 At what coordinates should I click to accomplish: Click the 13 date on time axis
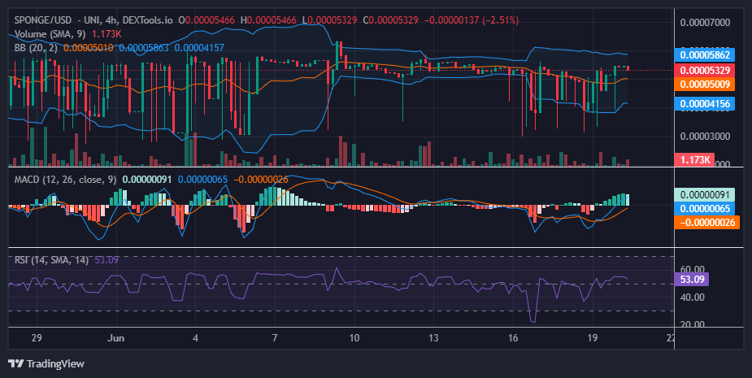433,337
